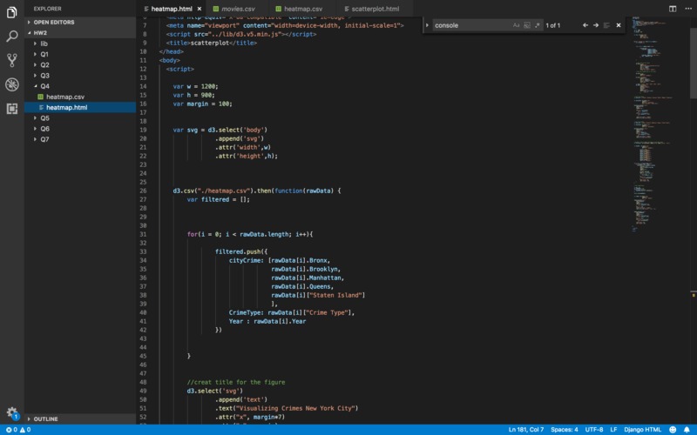Click var margin = 100 on line 16
697x435 pixels.
coord(203,104)
